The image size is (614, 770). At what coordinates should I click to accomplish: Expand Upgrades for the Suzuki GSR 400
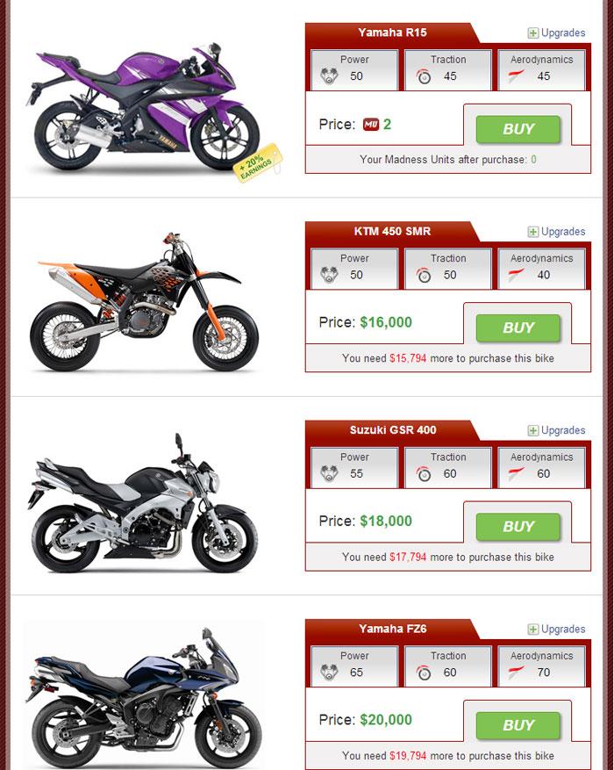click(557, 430)
